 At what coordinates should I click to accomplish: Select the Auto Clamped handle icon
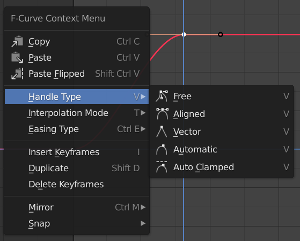pos(162,167)
